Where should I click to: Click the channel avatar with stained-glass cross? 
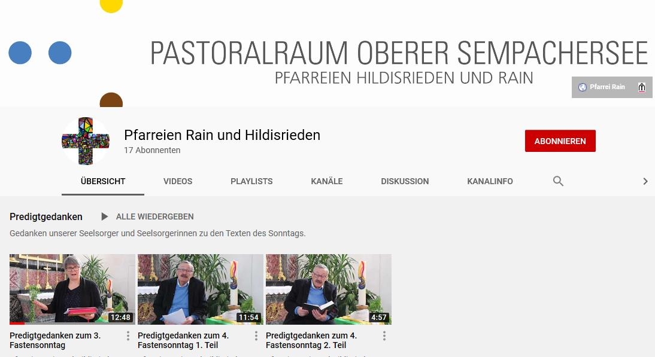[x=86, y=141]
